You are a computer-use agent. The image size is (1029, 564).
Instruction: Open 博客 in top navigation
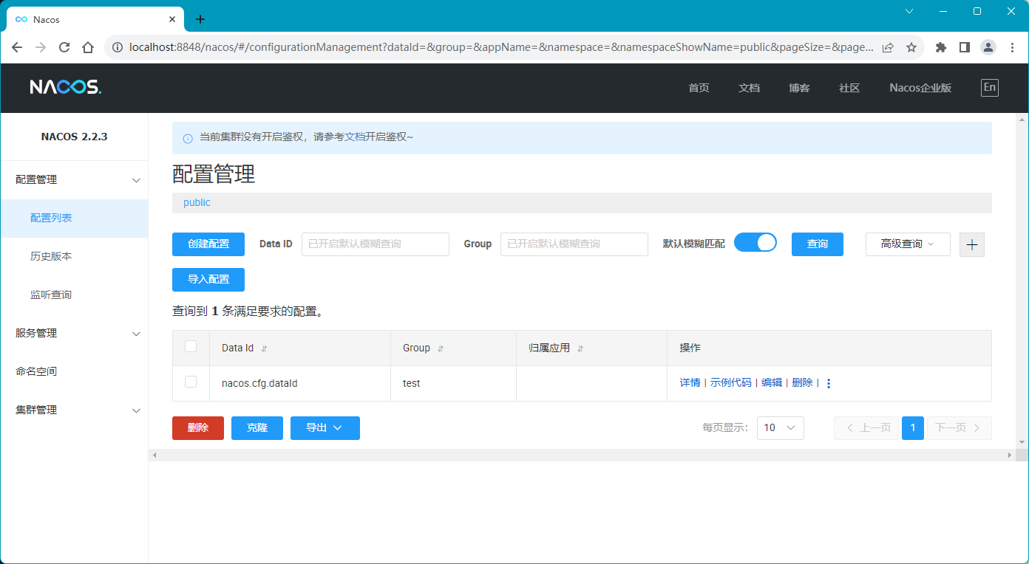coord(799,88)
